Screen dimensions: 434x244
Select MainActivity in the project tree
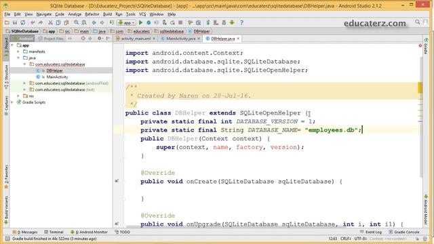click(x=57, y=77)
